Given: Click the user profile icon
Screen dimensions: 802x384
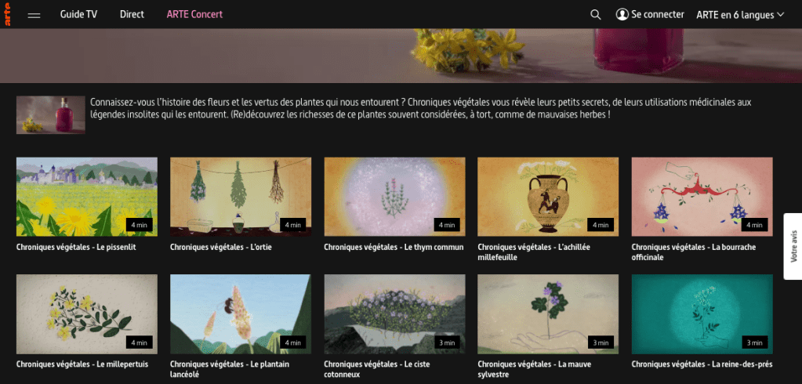Looking at the screenshot, I should pos(622,14).
